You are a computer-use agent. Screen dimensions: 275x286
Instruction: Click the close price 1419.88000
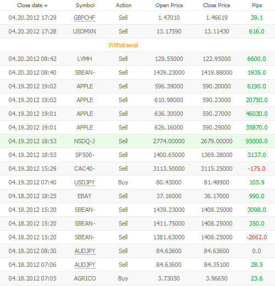(x=217, y=72)
